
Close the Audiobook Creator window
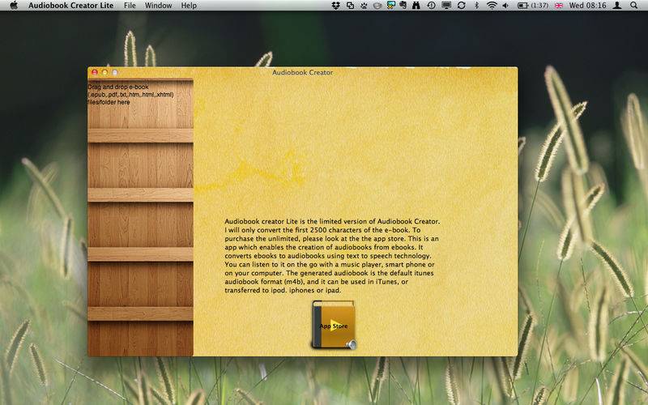pyautogui.click(x=95, y=72)
